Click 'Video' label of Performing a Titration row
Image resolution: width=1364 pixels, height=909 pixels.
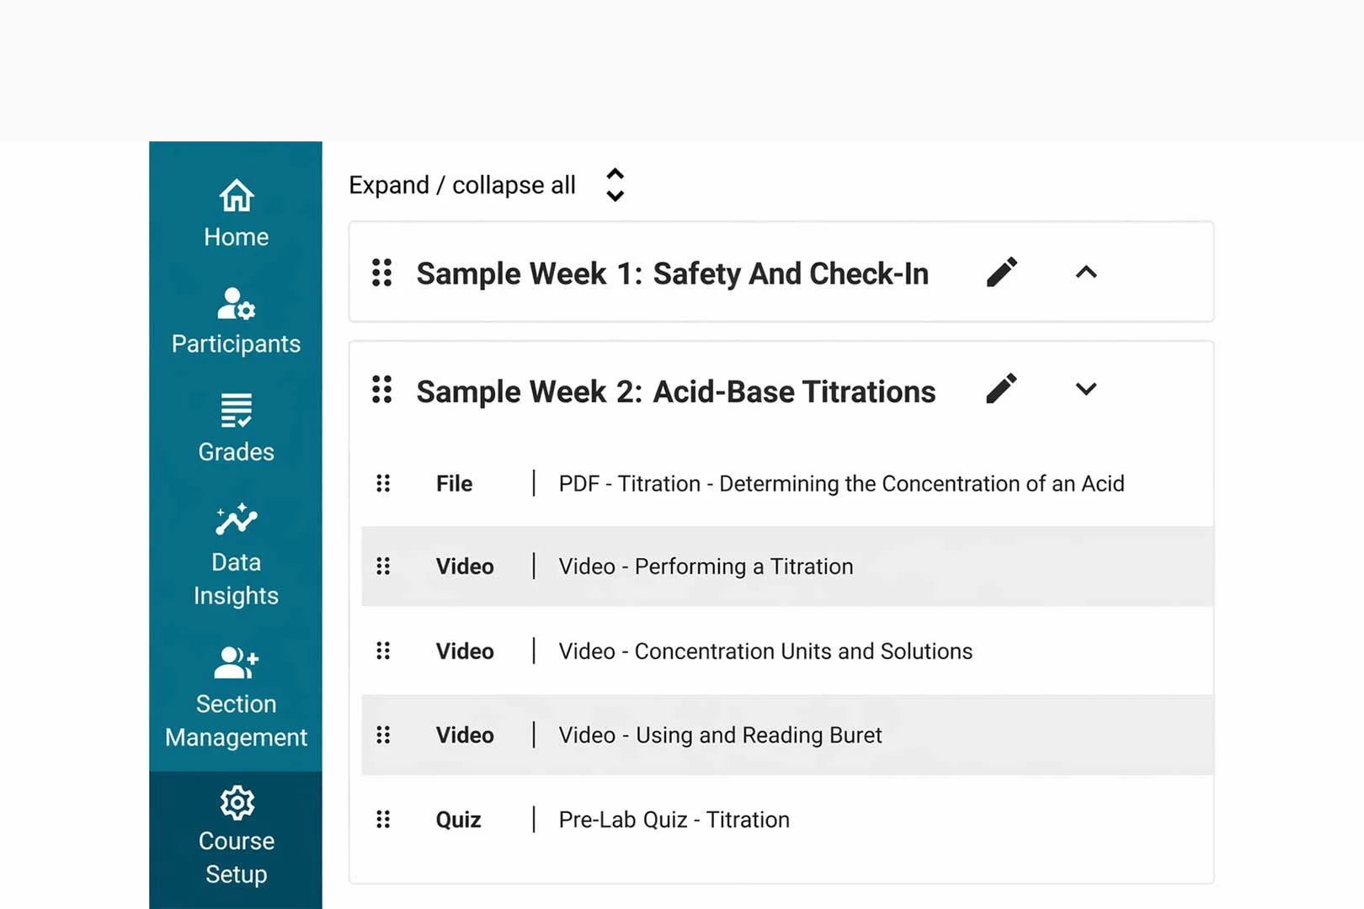(465, 566)
